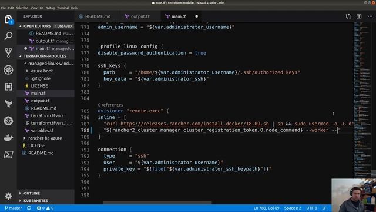The image size is (376, 212).
Task: Split the editor to the right
Action: (x=359, y=16)
